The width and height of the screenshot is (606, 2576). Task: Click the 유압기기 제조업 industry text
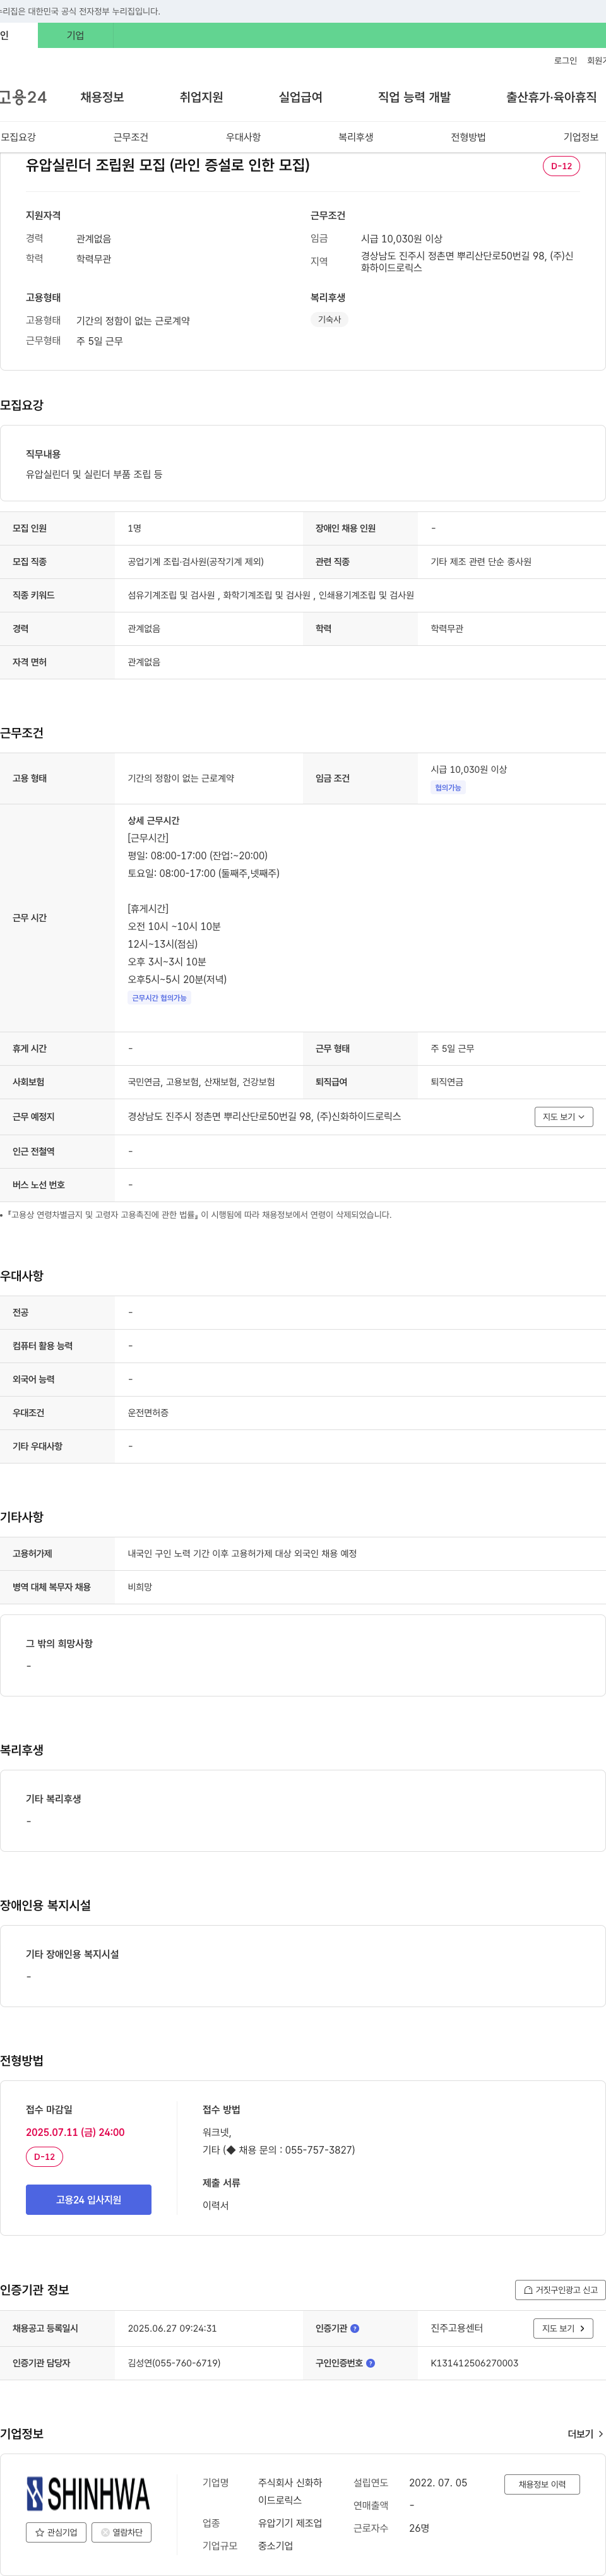tap(290, 2523)
